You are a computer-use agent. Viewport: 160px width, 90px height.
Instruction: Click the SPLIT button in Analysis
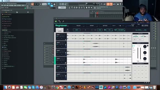[140, 39]
